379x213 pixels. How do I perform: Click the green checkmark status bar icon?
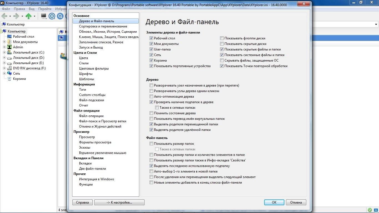pyautogui.click(x=370, y=210)
